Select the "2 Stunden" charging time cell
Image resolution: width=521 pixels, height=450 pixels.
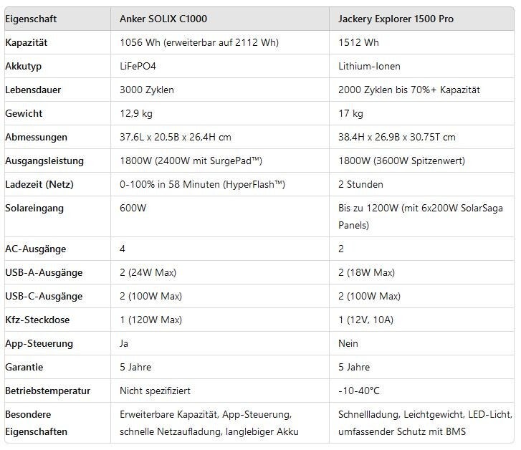click(360, 184)
